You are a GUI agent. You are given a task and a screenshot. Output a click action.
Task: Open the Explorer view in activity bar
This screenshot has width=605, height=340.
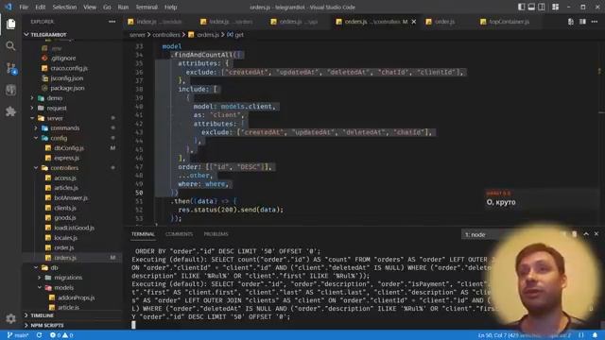[10, 24]
